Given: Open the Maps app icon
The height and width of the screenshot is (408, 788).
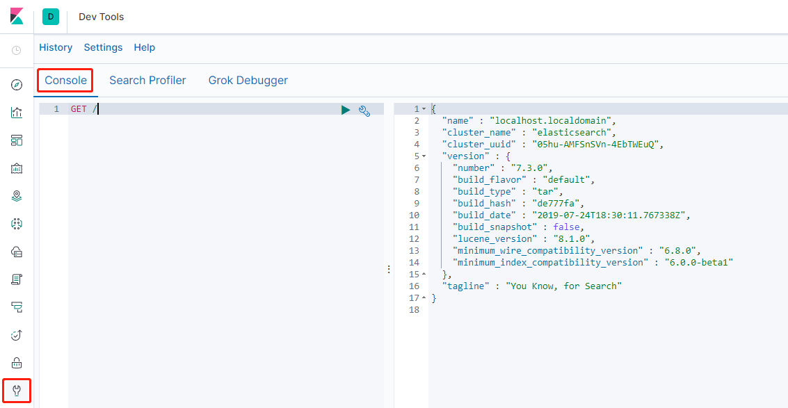Looking at the screenshot, I should [17, 196].
